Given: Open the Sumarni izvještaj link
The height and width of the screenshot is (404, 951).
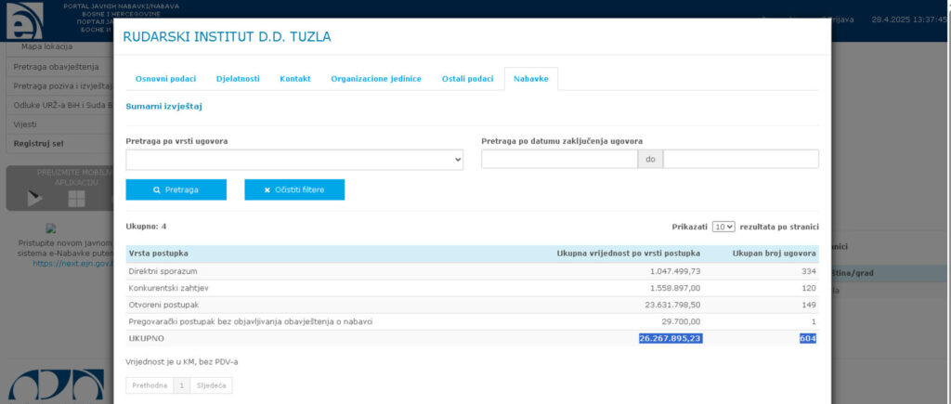Looking at the screenshot, I should click(x=163, y=107).
